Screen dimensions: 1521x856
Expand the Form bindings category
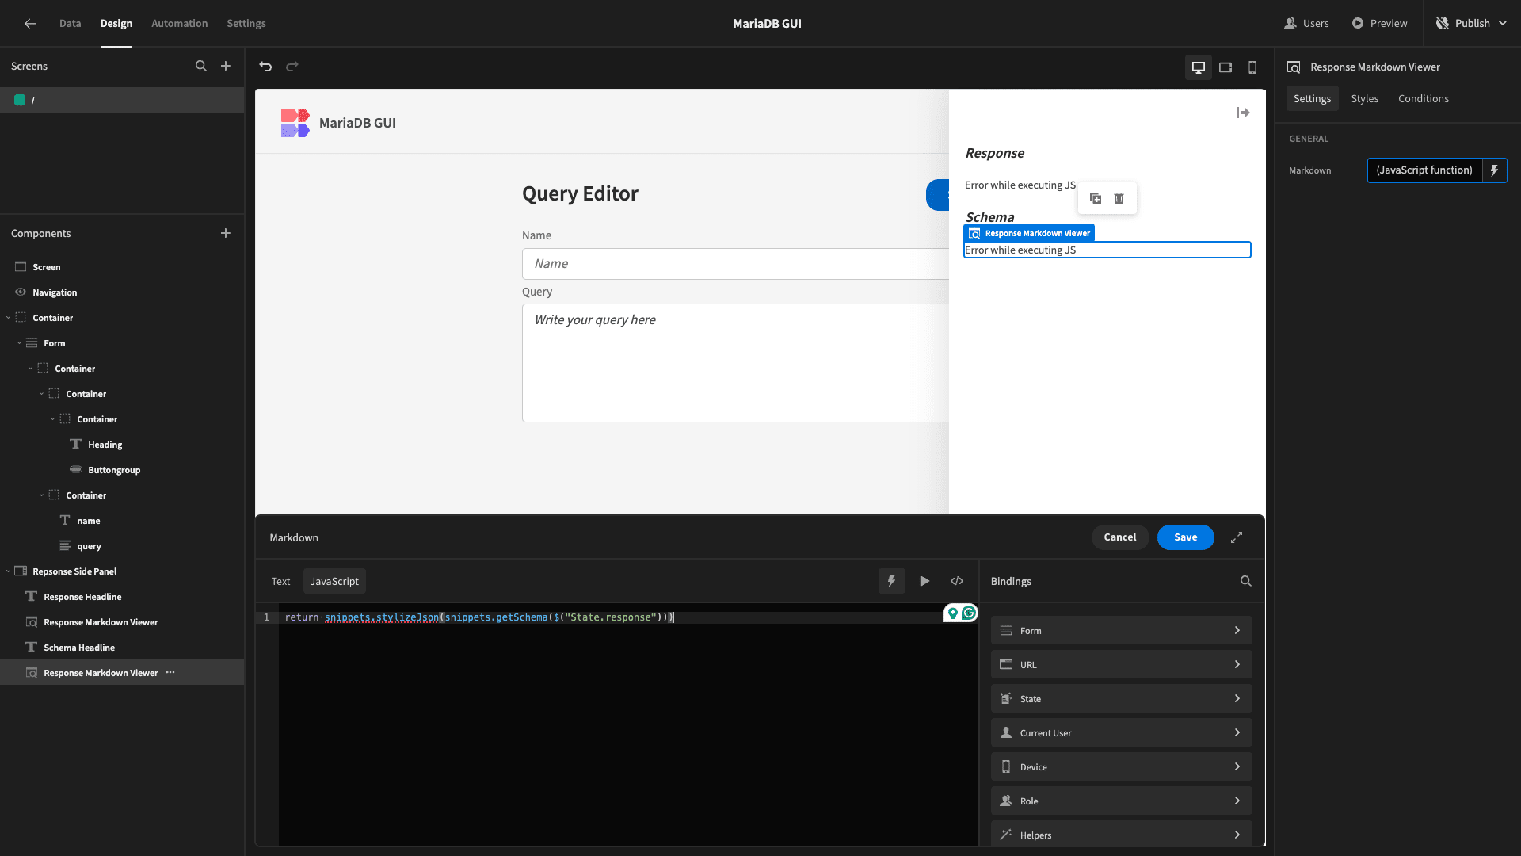(1122, 631)
